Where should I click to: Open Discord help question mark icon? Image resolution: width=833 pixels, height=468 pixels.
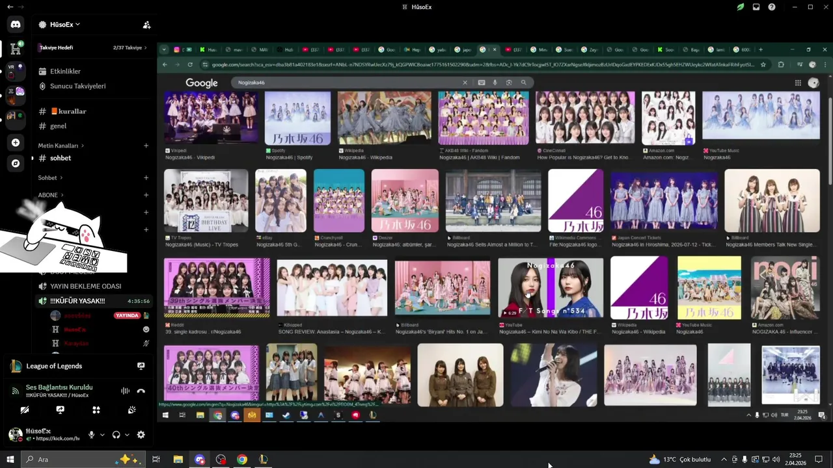pyautogui.click(x=772, y=7)
